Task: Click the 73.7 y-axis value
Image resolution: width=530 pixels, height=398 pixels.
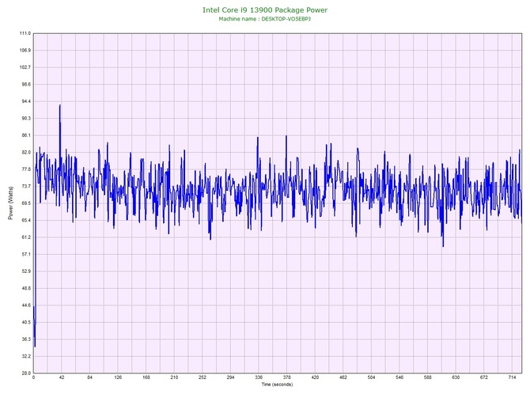Action: tap(26, 186)
